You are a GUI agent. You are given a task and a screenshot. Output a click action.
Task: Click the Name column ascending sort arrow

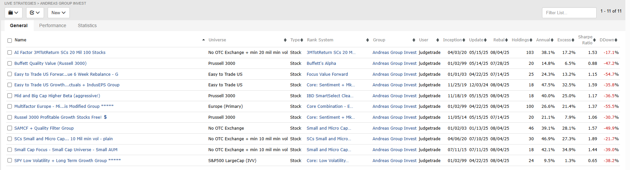[x=203, y=40]
